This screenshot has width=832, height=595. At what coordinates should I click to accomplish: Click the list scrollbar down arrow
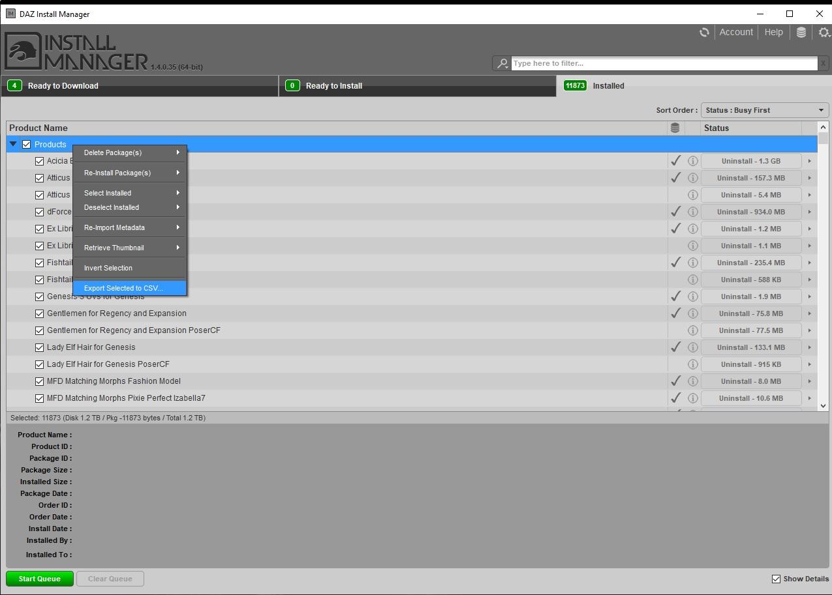click(x=823, y=405)
